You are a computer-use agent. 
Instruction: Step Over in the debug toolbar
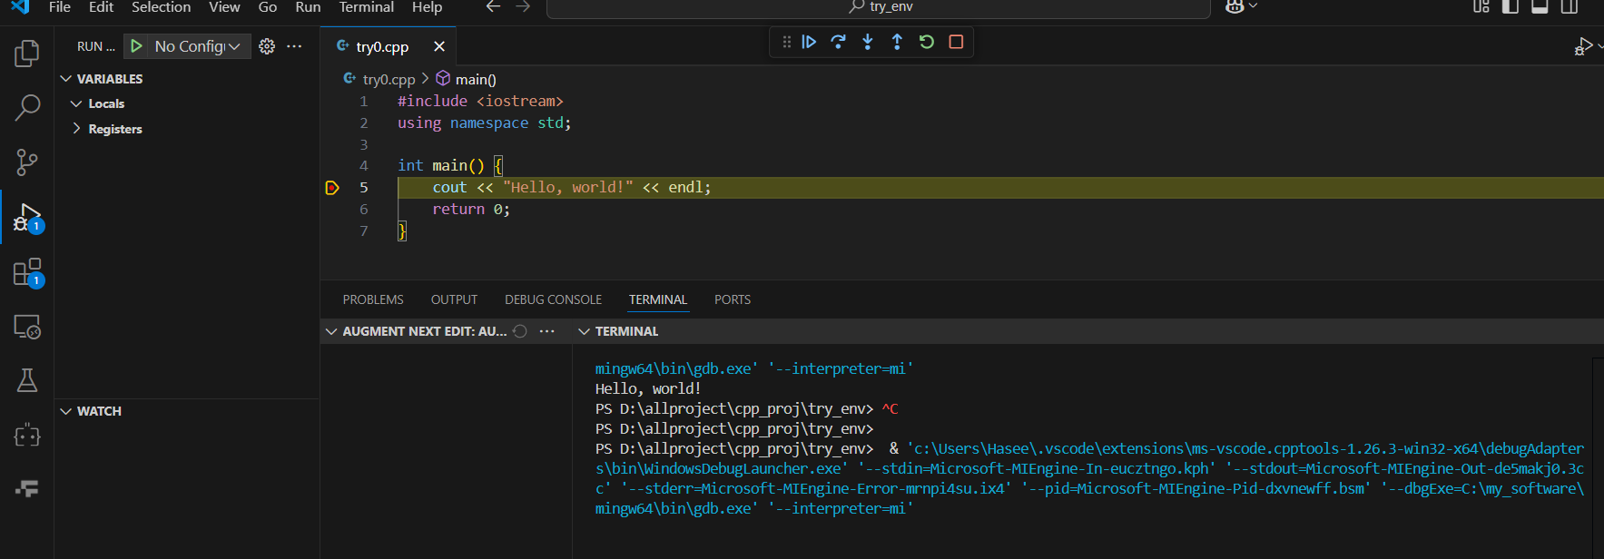(x=838, y=42)
